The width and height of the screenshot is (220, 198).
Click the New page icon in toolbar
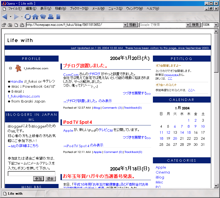click(x=58, y=16)
